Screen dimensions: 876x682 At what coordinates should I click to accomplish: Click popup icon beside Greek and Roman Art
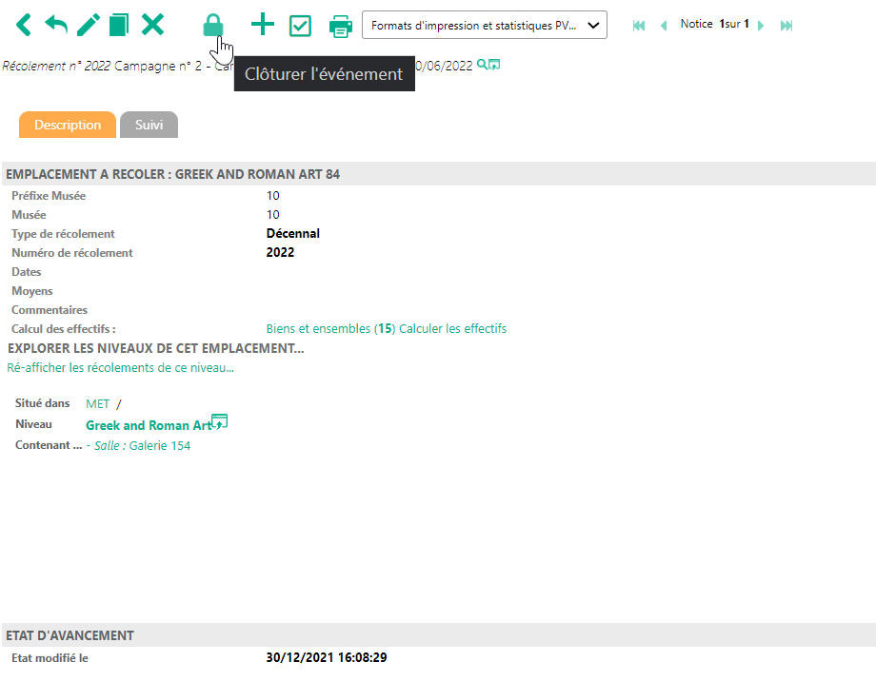[x=220, y=421]
